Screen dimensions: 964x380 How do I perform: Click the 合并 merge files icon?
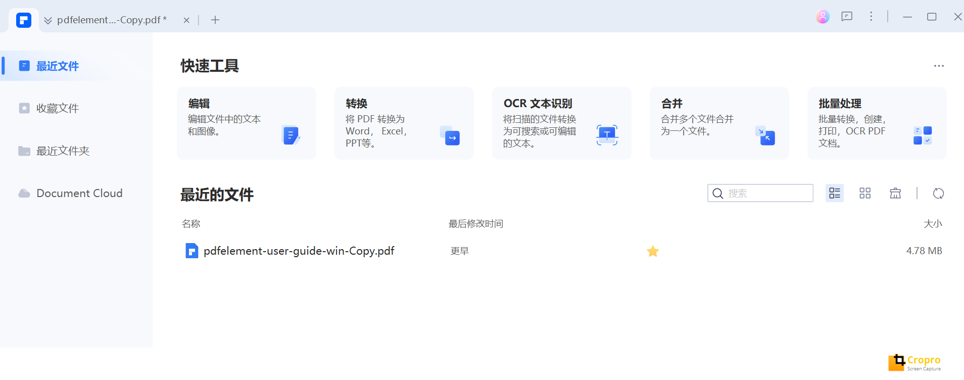pos(765,135)
